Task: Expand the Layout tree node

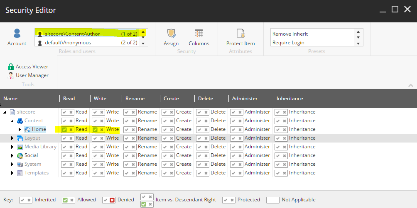Action: [12, 138]
